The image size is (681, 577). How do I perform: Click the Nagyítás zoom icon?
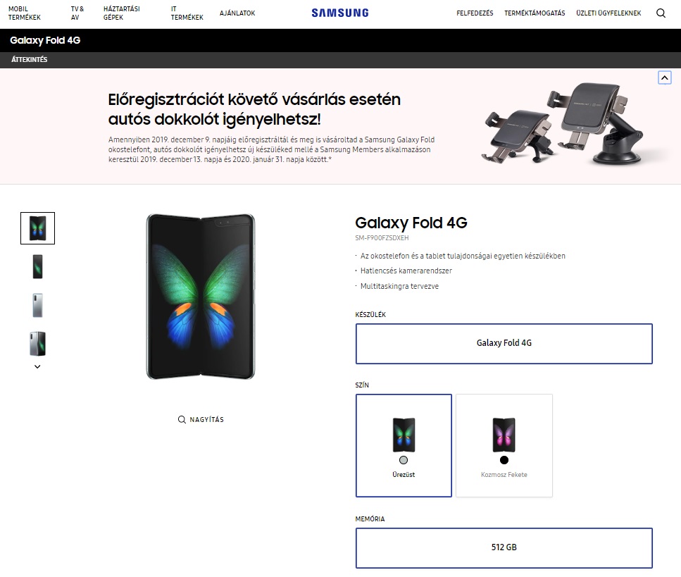pos(182,420)
